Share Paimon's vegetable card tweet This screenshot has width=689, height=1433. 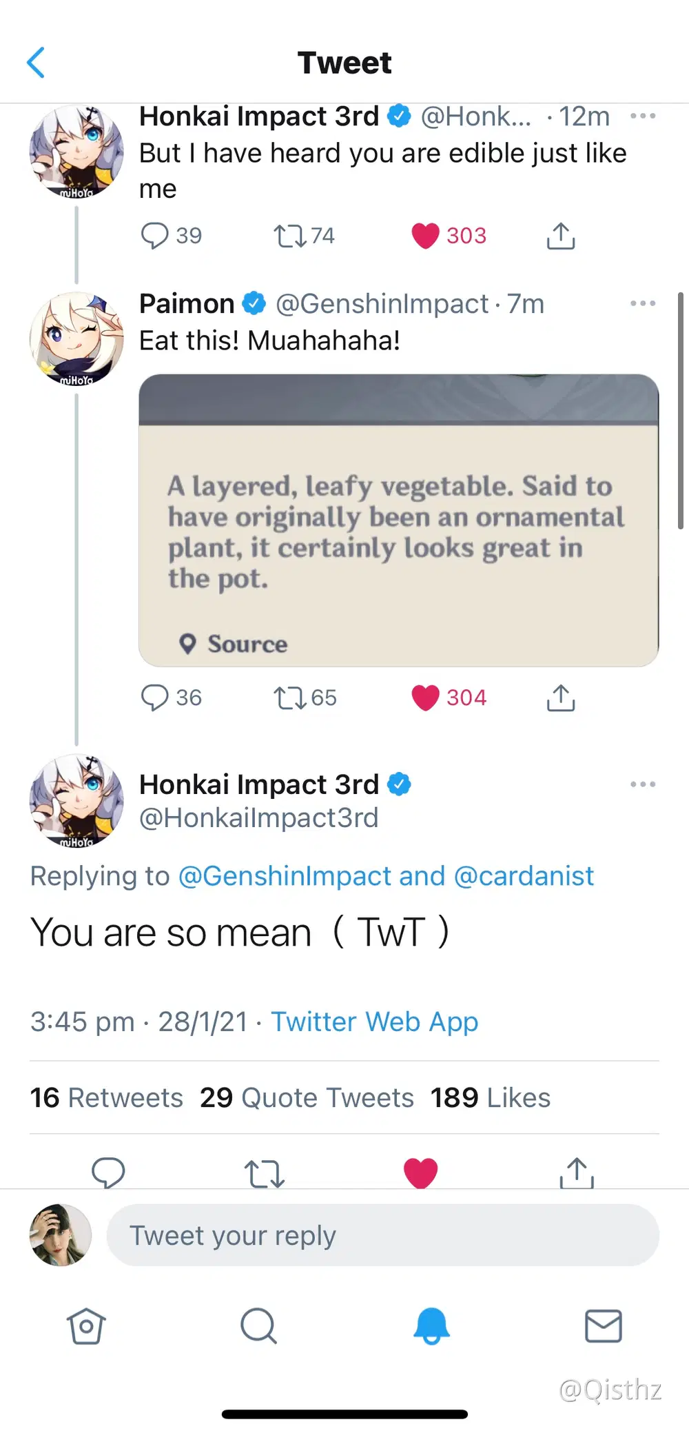pyautogui.click(x=561, y=698)
